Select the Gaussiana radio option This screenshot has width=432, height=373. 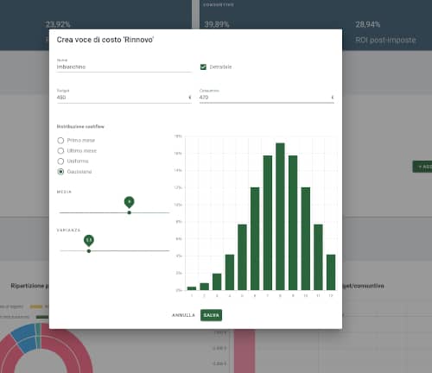tap(60, 172)
